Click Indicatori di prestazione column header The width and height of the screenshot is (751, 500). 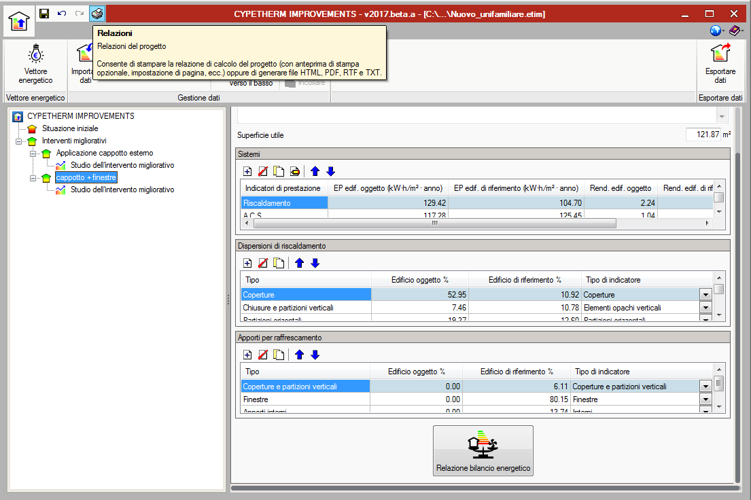(283, 188)
